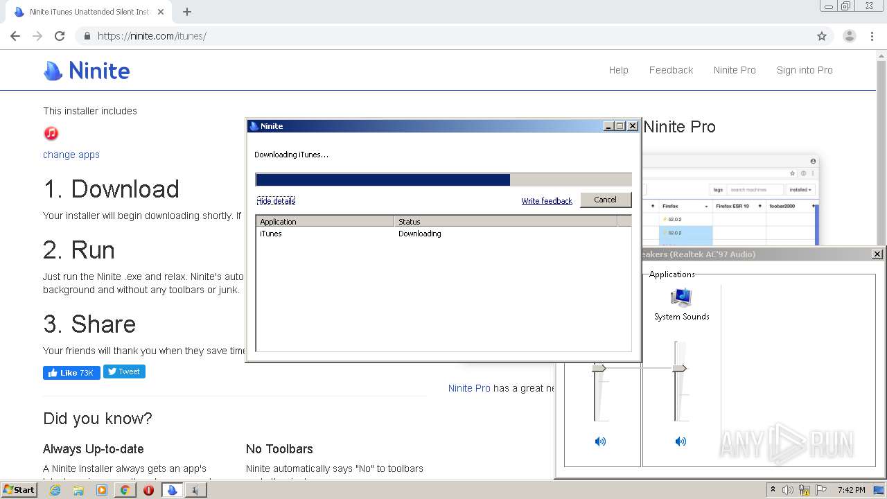887x499 pixels.
Task: Switch to the Ninite installer taskbar button
Action: click(173, 490)
